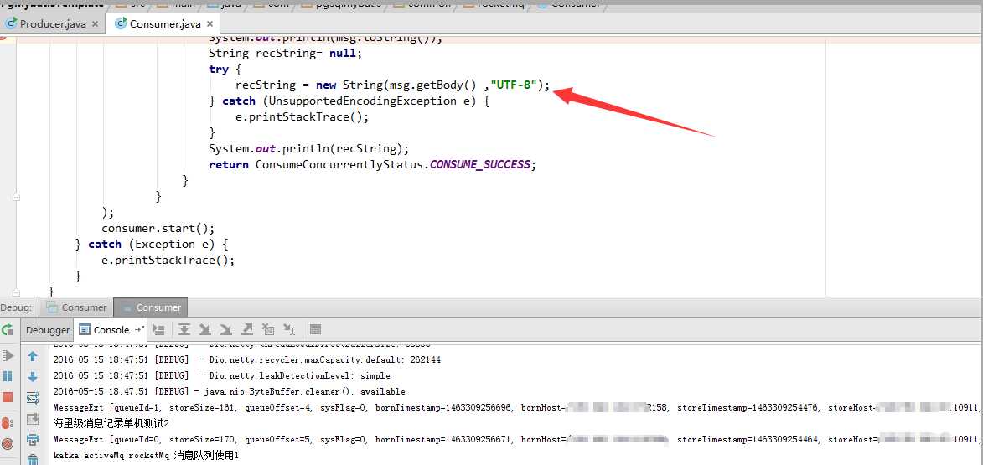983x465 pixels.
Task: Resume program execution in debugger
Action: coord(8,356)
